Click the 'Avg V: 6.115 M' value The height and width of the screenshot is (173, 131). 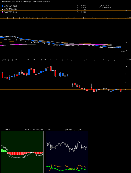tap(103, 6)
